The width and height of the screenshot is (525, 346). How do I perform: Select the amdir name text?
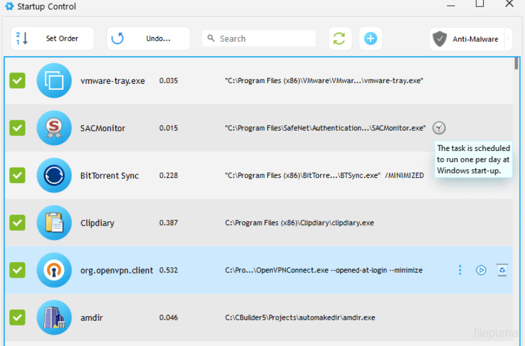click(91, 317)
